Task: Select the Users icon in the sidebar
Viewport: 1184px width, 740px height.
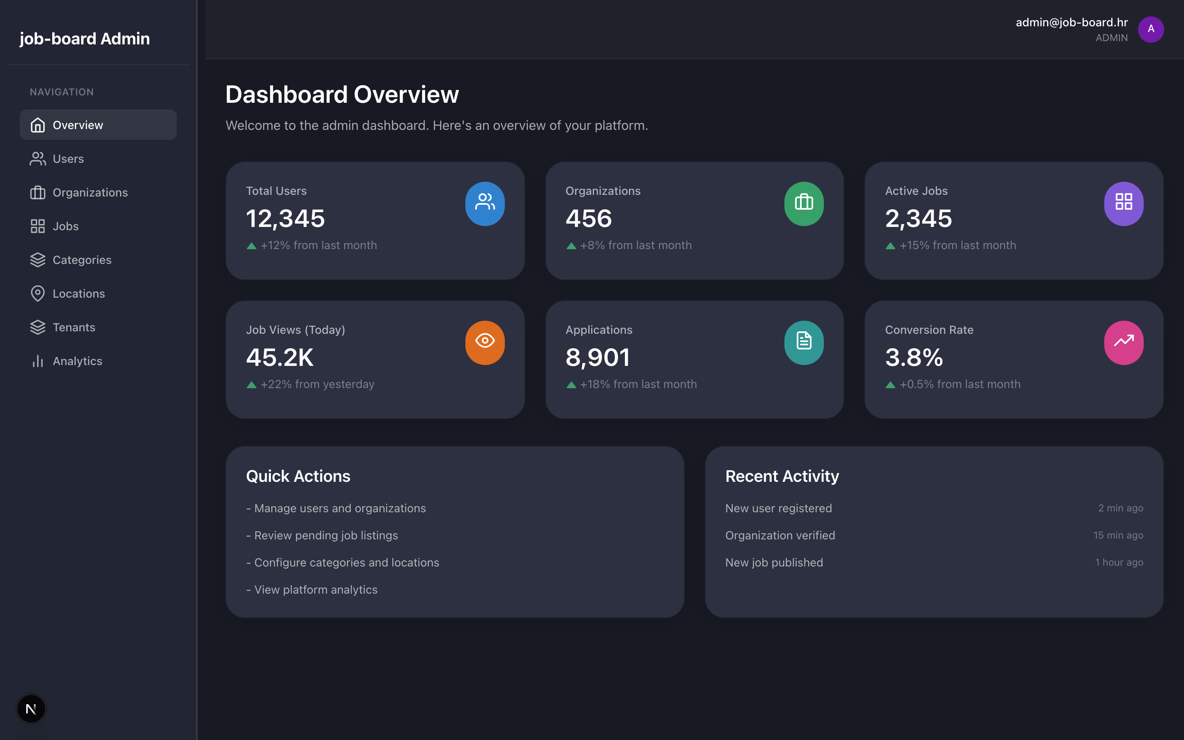Action: pyautogui.click(x=38, y=159)
